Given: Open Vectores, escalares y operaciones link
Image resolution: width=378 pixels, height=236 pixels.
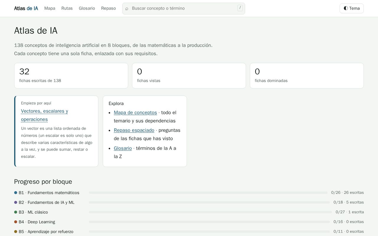Looking at the screenshot, I should 45,115.
